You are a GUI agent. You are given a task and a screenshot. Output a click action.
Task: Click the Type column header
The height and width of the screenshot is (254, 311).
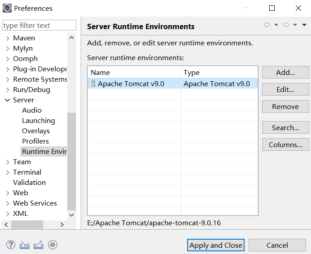pyautogui.click(x=219, y=72)
